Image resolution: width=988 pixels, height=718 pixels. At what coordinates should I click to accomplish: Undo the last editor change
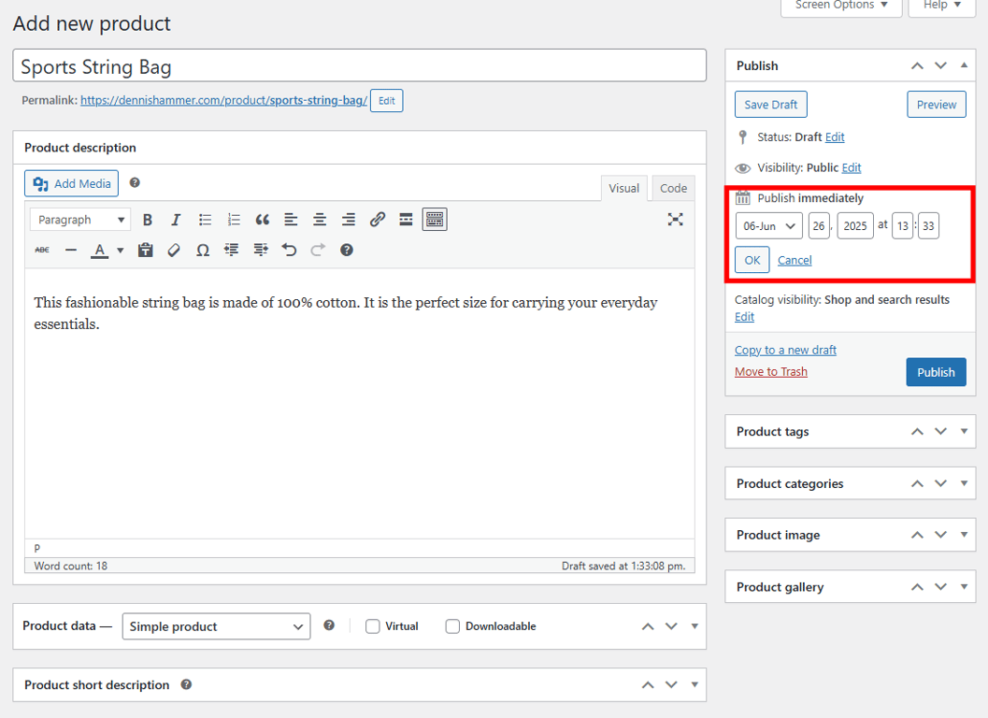coord(291,250)
